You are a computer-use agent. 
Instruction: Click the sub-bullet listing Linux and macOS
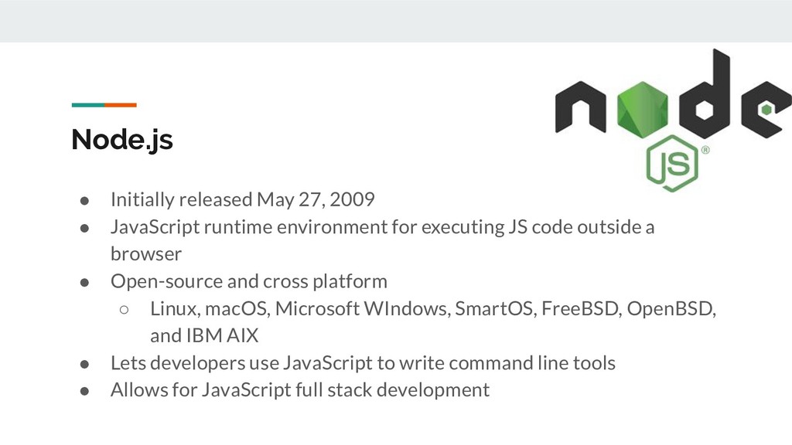[x=433, y=308]
